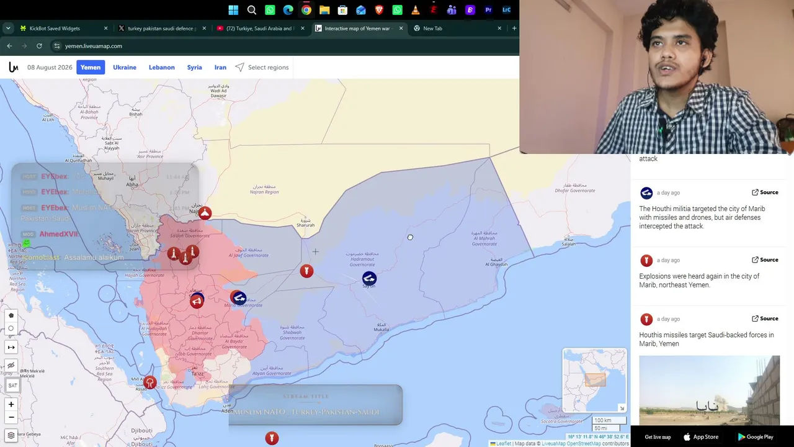Open the 08 August 2026 date picker
This screenshot has width=794, height=447.
click(x=50, y=67)
